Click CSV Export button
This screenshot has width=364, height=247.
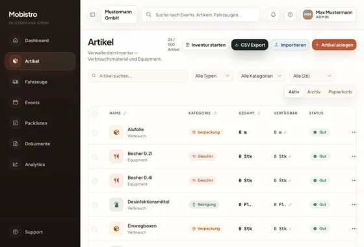pyautogui.click(x=250, y=45)
